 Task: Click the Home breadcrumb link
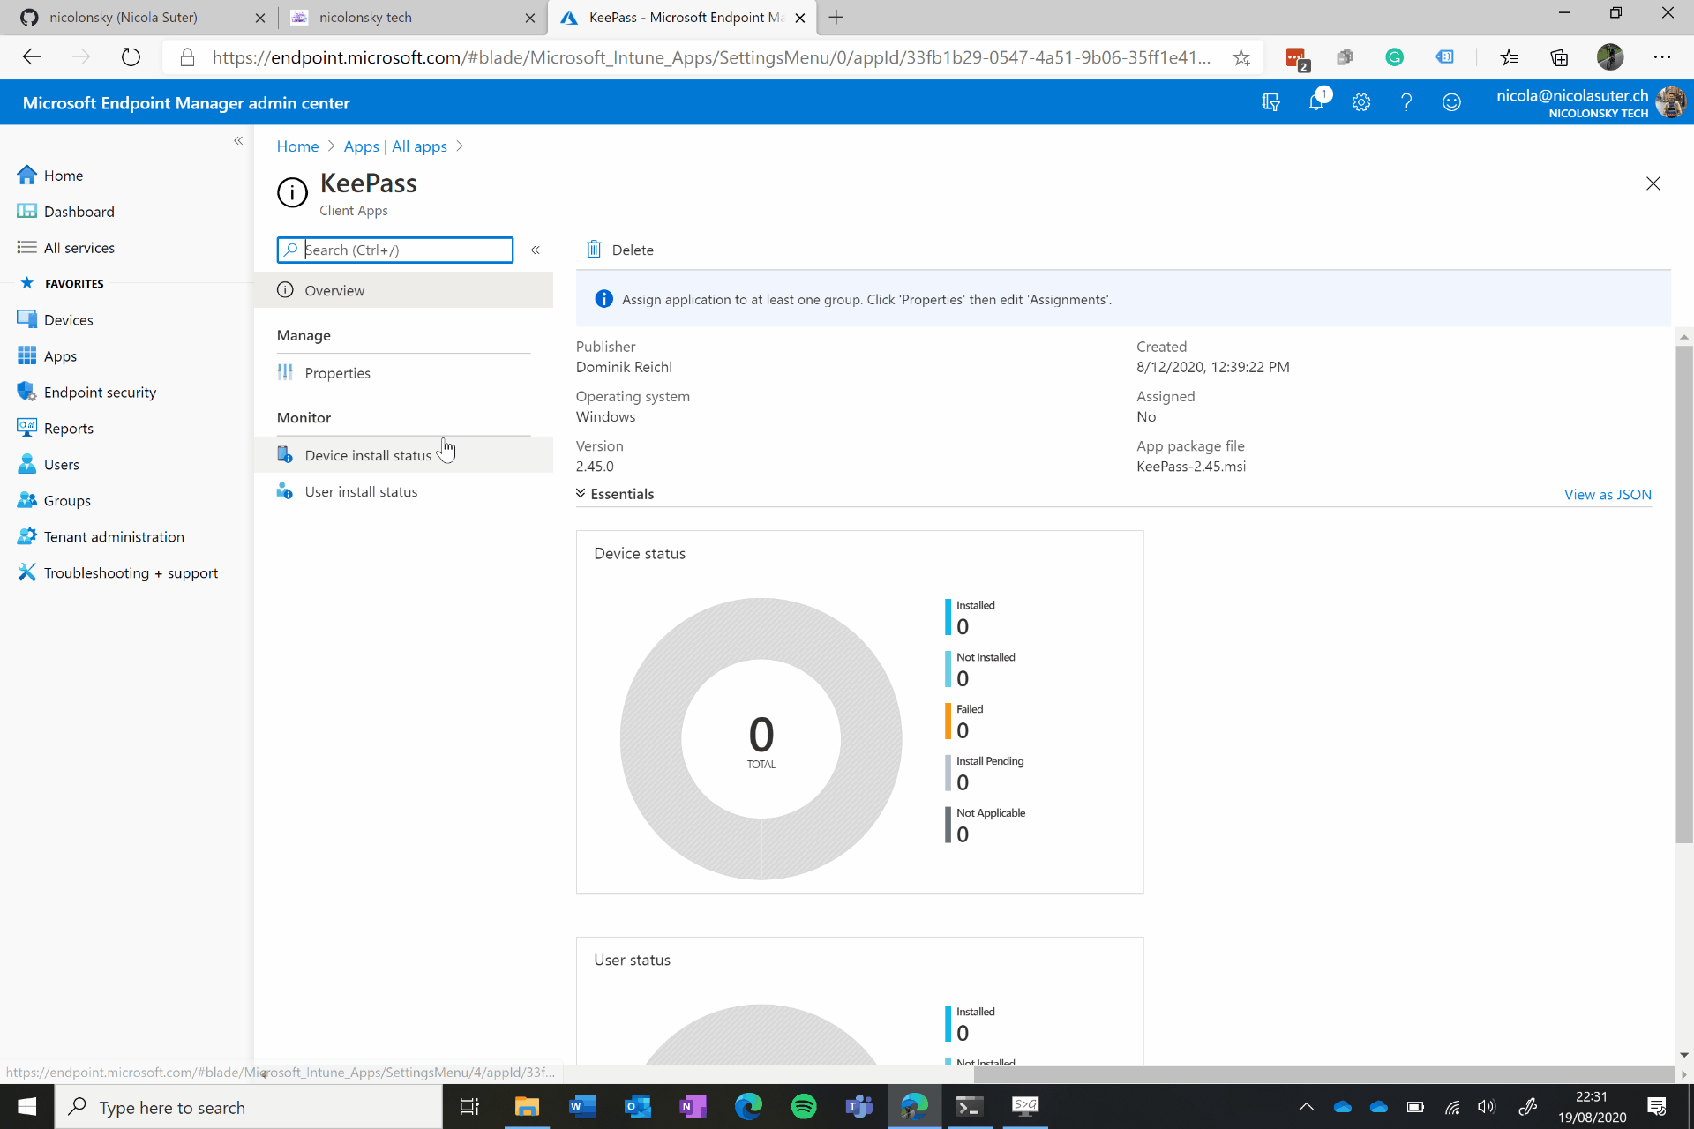point(297,146)
